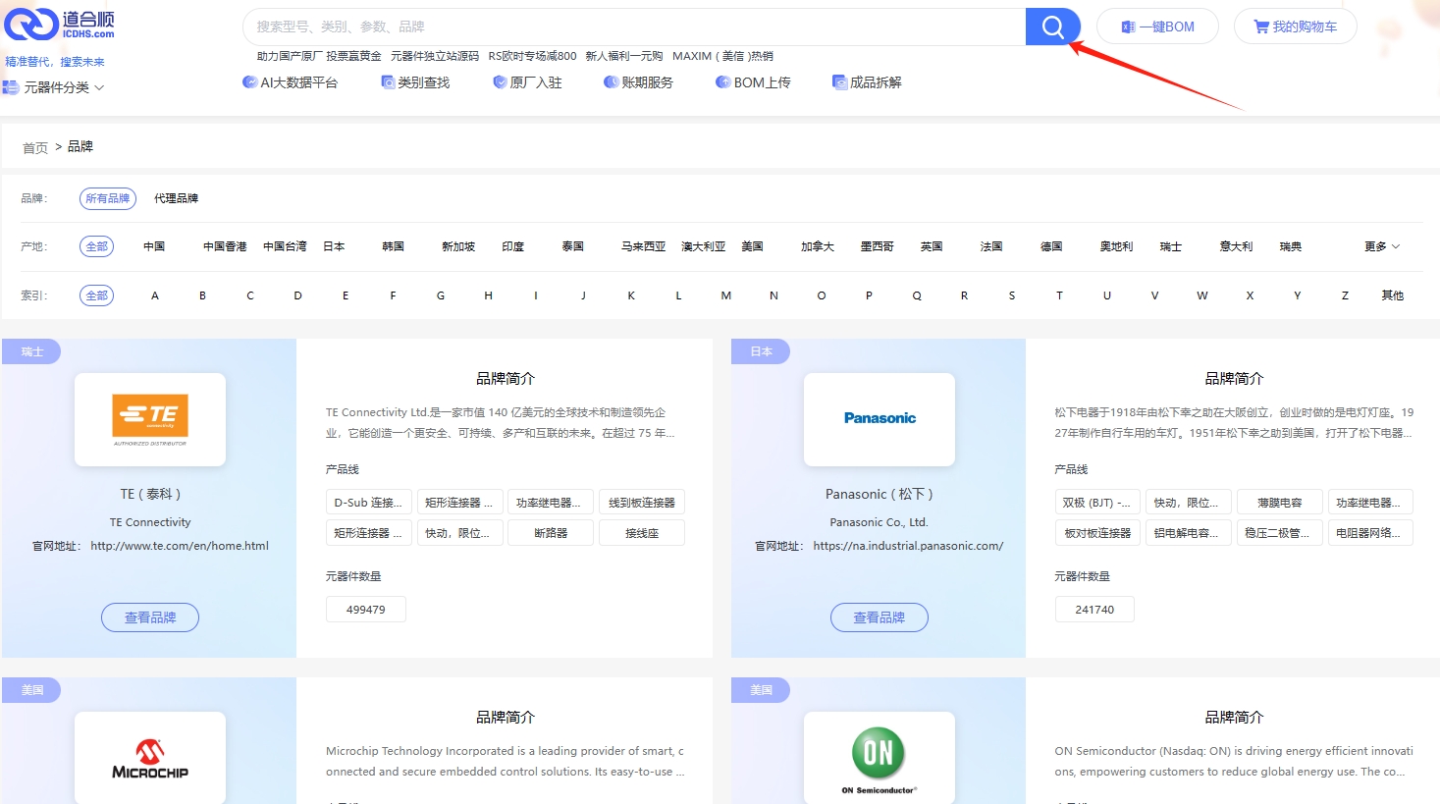Screen dimensions: 1440x804
Task: Click TE product line D-Sub 连接
Action: pos(368,503)
